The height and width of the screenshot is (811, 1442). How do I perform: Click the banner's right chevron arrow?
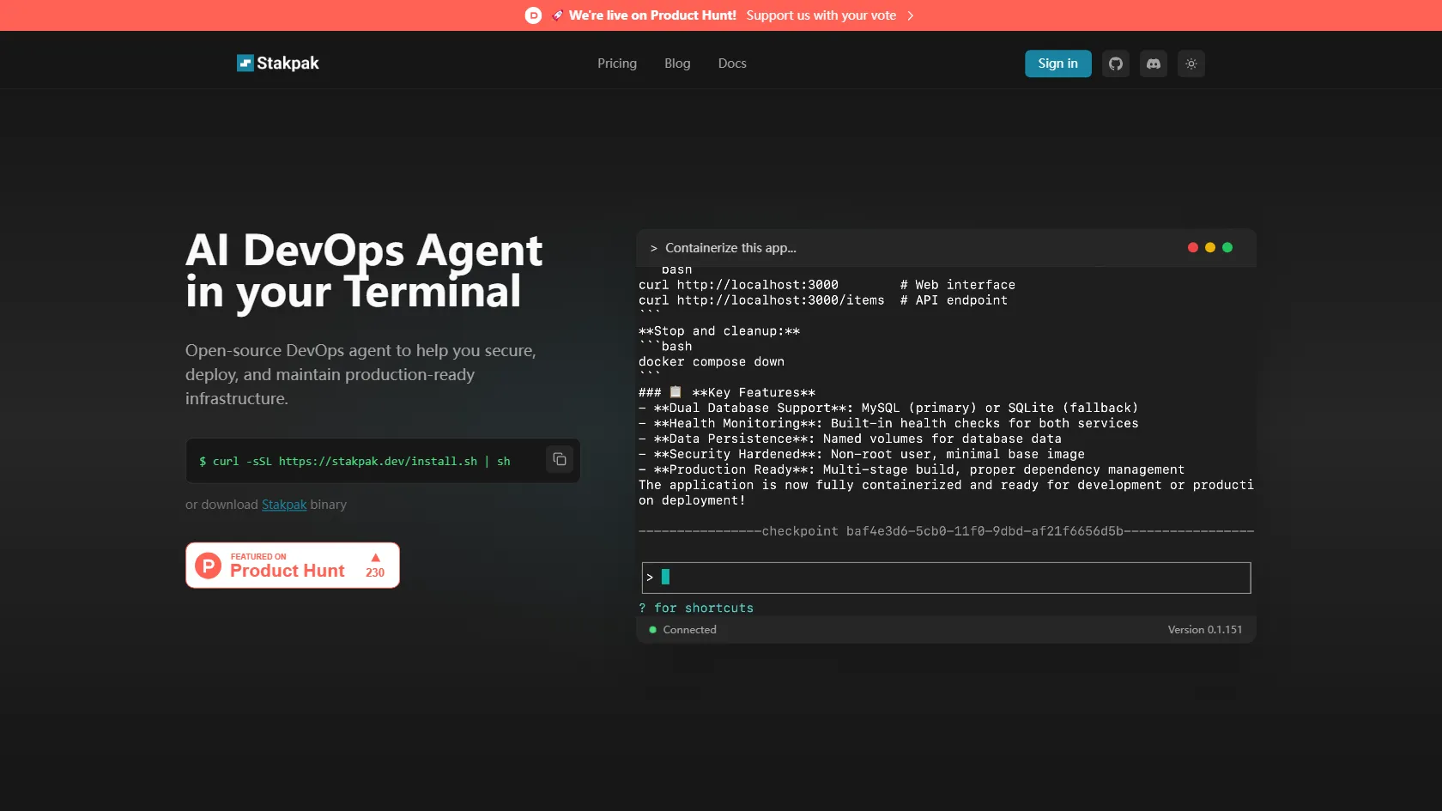coord(911,15)
